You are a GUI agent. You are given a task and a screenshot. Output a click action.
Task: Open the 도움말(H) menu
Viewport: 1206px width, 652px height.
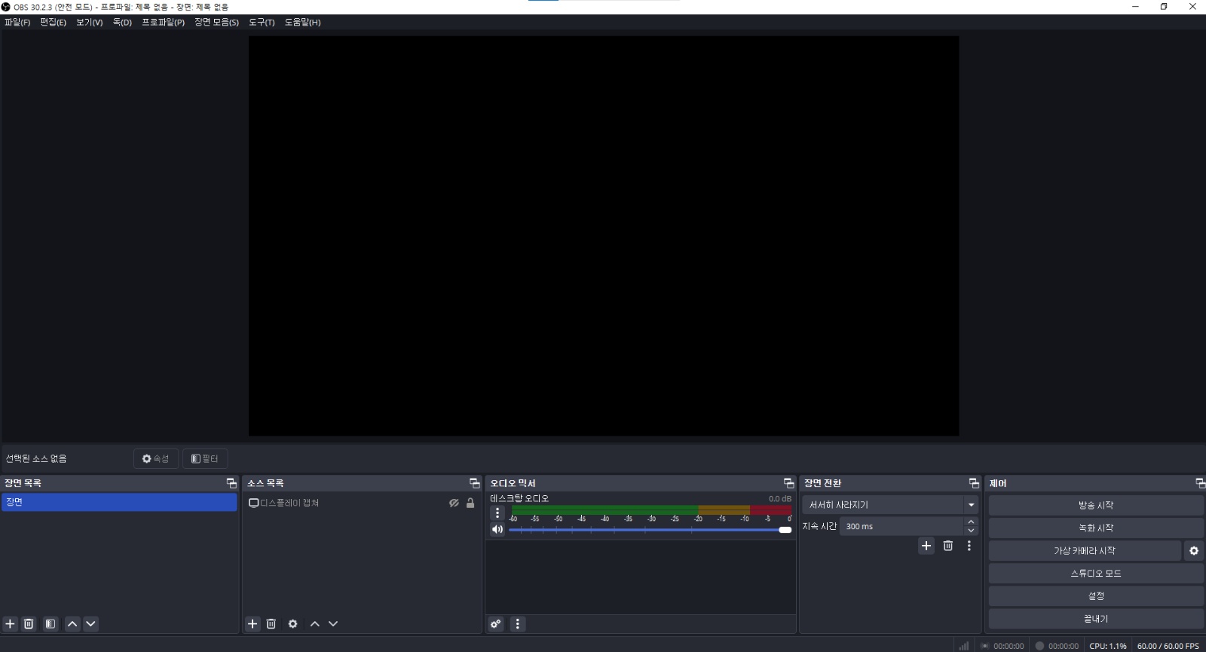tap(302, 23)
